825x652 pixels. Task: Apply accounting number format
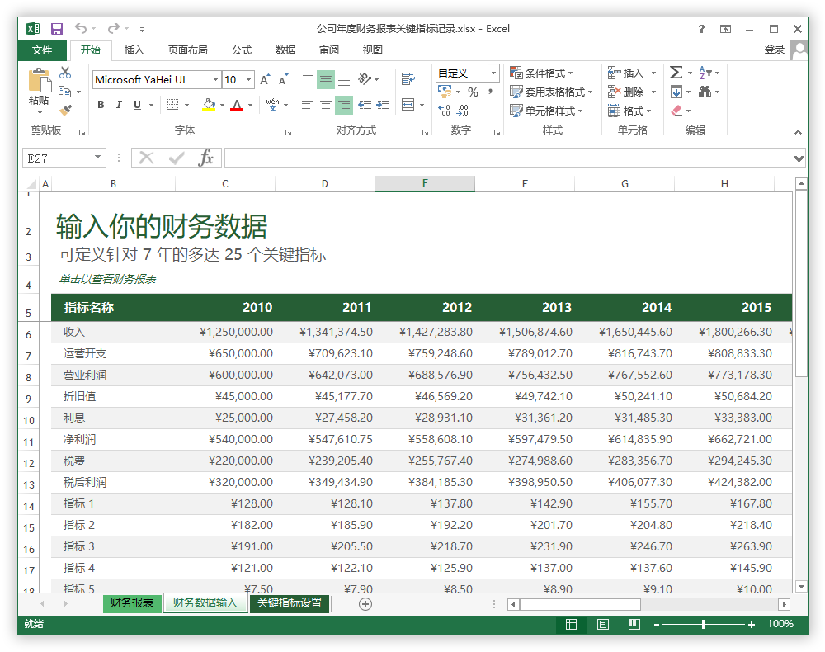(445, 92)
